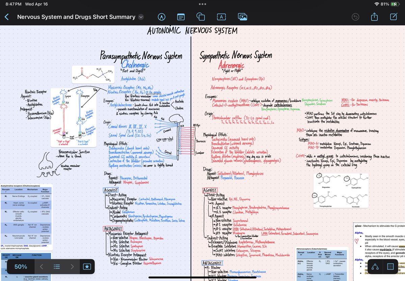Select the qisss mechanism text box
The image size is (405, 281).
(x=379, y=251)
